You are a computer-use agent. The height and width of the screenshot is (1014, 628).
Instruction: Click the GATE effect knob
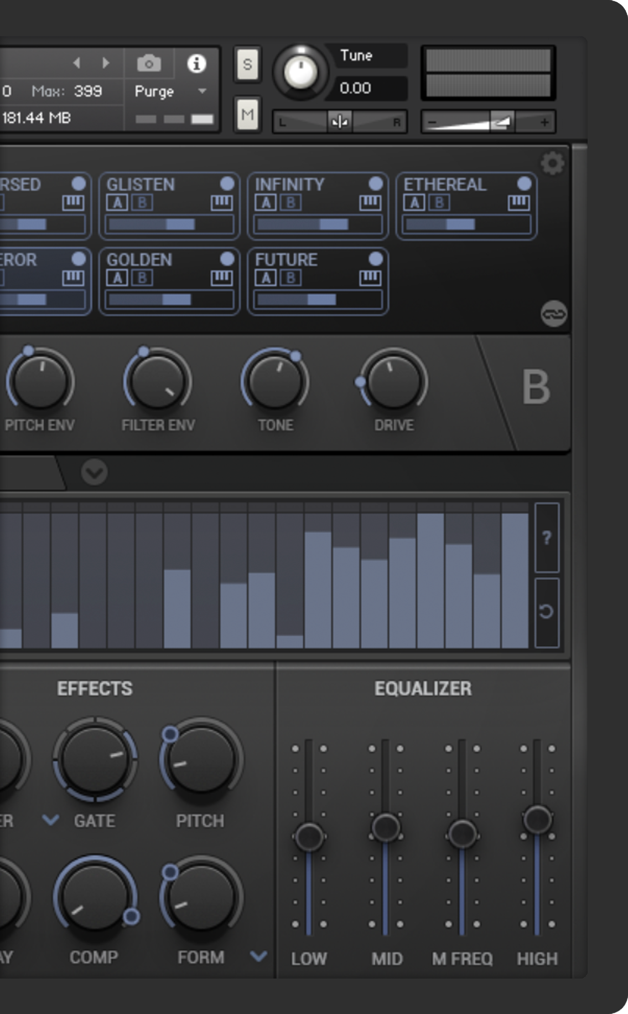95,759
